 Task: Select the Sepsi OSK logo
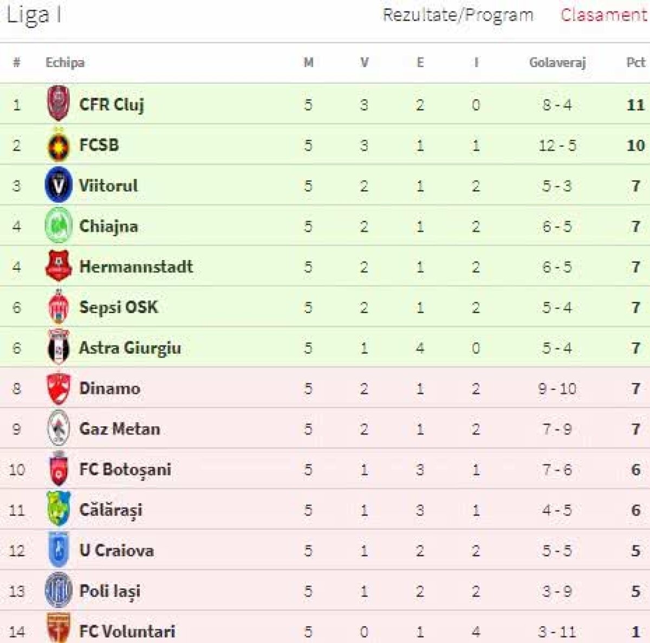click(x=58, y=307)
